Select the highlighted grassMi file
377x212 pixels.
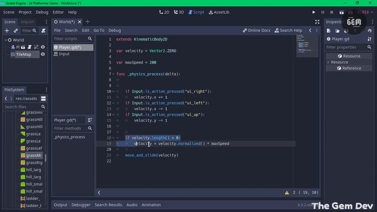(31, 155)
